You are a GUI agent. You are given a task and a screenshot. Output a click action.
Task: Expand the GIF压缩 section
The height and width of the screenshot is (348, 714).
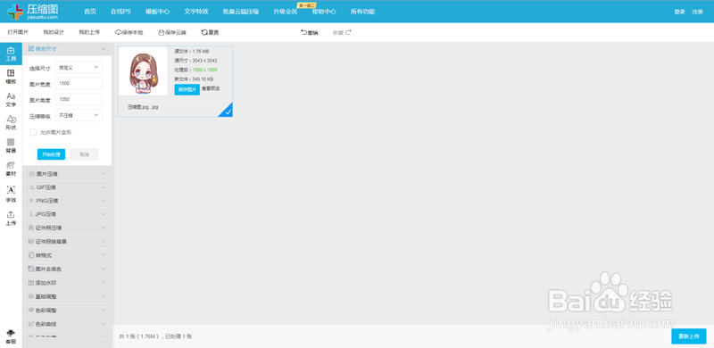(67, 187)
